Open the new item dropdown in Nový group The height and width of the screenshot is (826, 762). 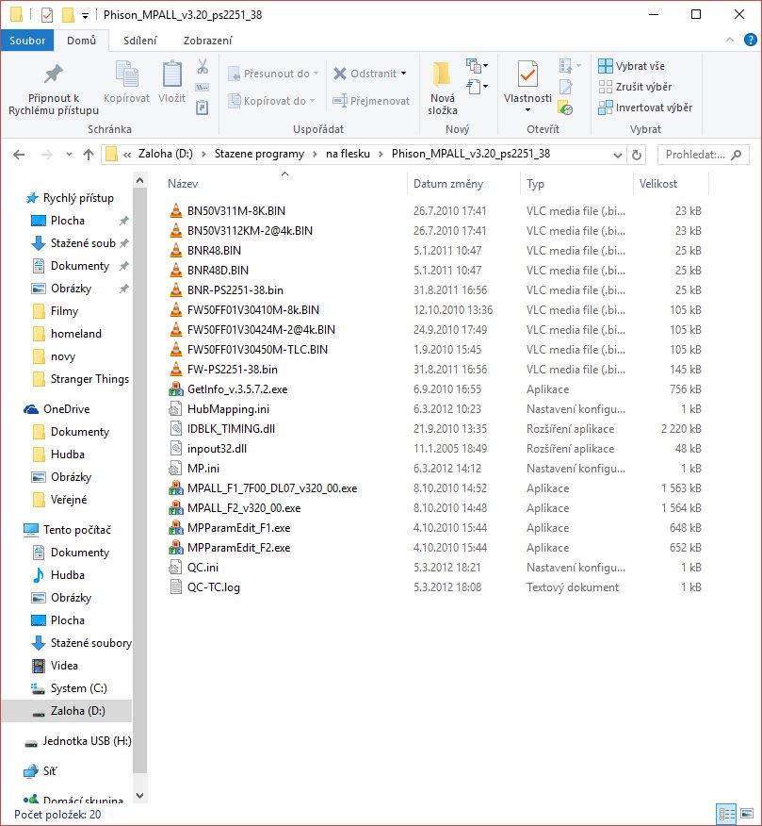[x=477, y=66]
